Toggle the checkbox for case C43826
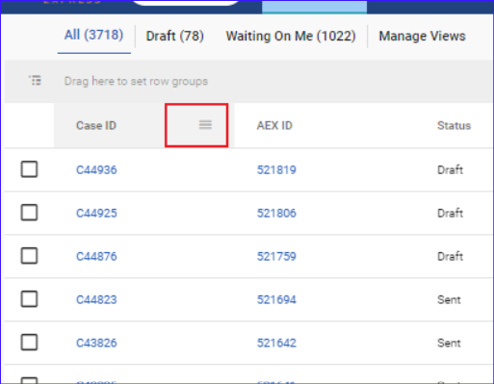The width and height of the screenshot is (494, 384). tap(29, 343)
